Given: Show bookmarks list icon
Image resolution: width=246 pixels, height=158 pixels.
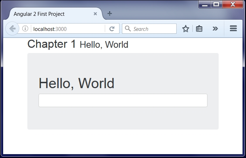Looking at the screenshot, I should point(199,29).
